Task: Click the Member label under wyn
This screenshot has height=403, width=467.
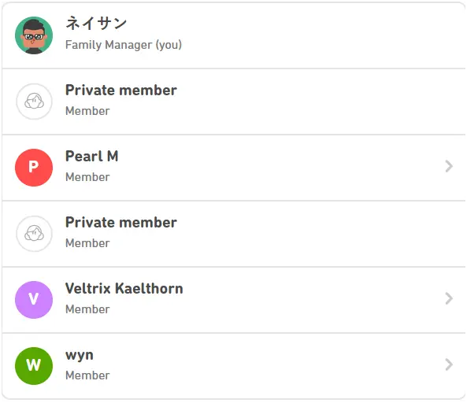Action: click(x=87, y=375)
